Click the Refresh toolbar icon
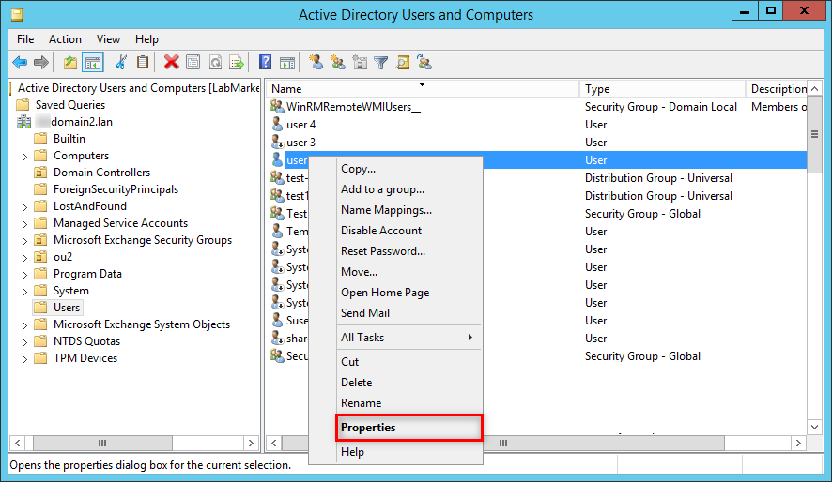The width and height of the screenshot is (832, 482). pos(215,63)
